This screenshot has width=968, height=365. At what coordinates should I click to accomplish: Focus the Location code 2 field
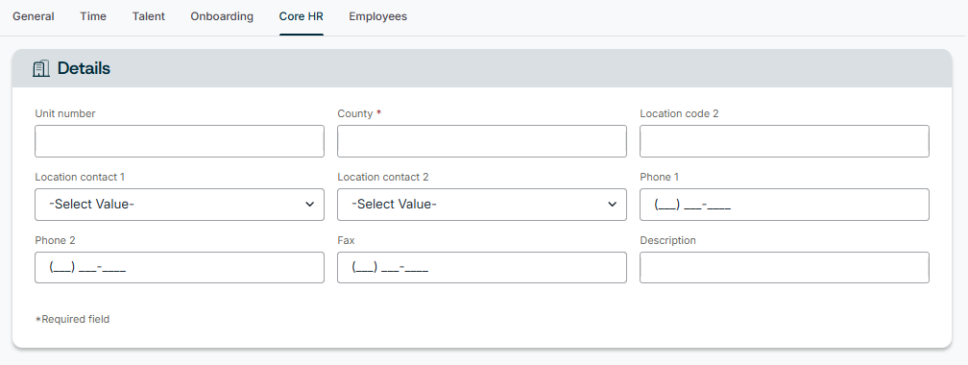click(784, 141)
